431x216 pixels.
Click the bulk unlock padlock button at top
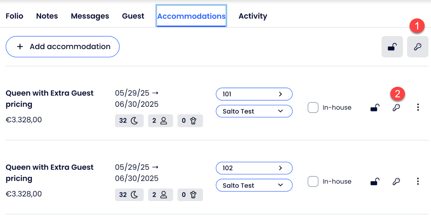pyautogui.click(x=392, y=47)
